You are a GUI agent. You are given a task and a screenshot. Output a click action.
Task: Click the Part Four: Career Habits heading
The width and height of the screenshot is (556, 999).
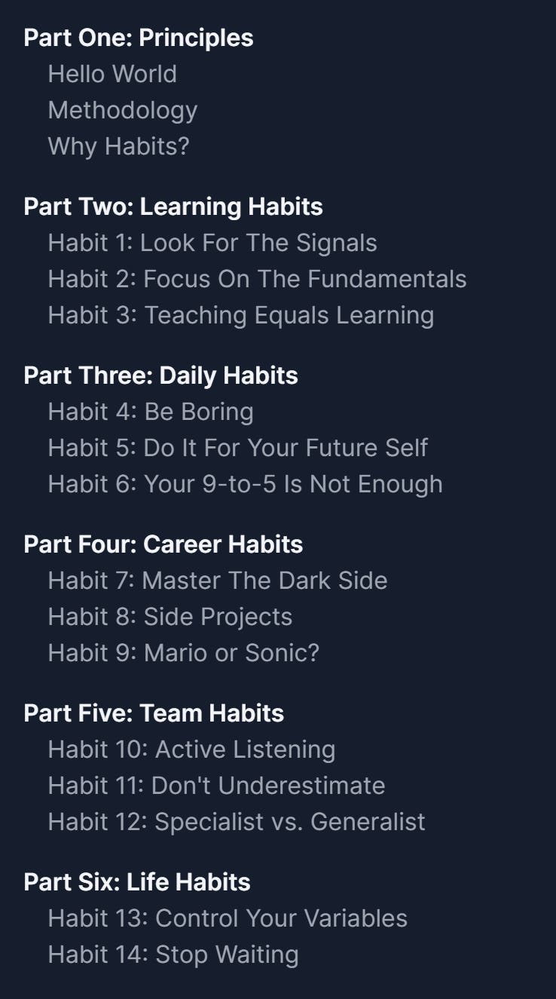[163, 544]
